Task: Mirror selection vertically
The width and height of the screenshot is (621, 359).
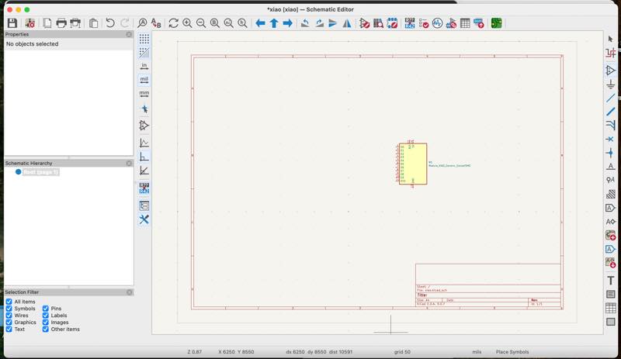Action: pyautogui.click(x=333, y=23)
